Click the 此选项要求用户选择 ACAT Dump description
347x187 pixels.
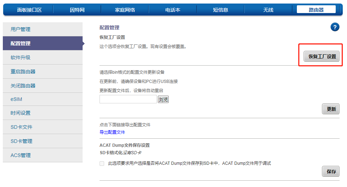pyautogui.click(x=190, y=163)
